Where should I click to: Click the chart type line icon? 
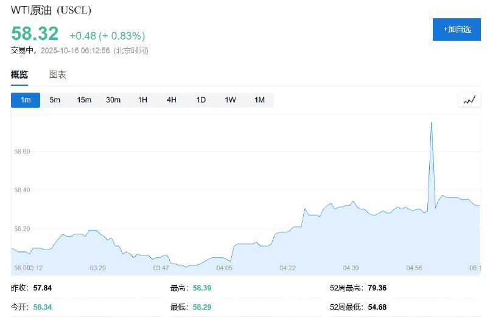pyautogui.click(x=469, y=100)
